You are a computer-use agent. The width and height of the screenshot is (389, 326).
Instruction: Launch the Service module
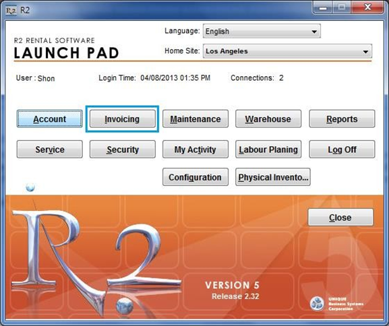click(x=50, y=150)
